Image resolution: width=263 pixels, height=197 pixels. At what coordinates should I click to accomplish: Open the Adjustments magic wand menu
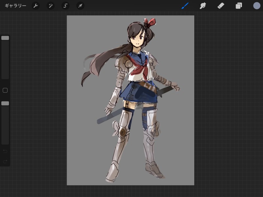coord(51,6)
